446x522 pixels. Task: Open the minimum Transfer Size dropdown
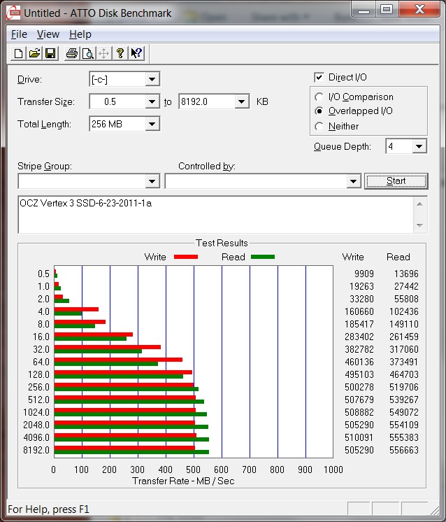pos(152,101)
